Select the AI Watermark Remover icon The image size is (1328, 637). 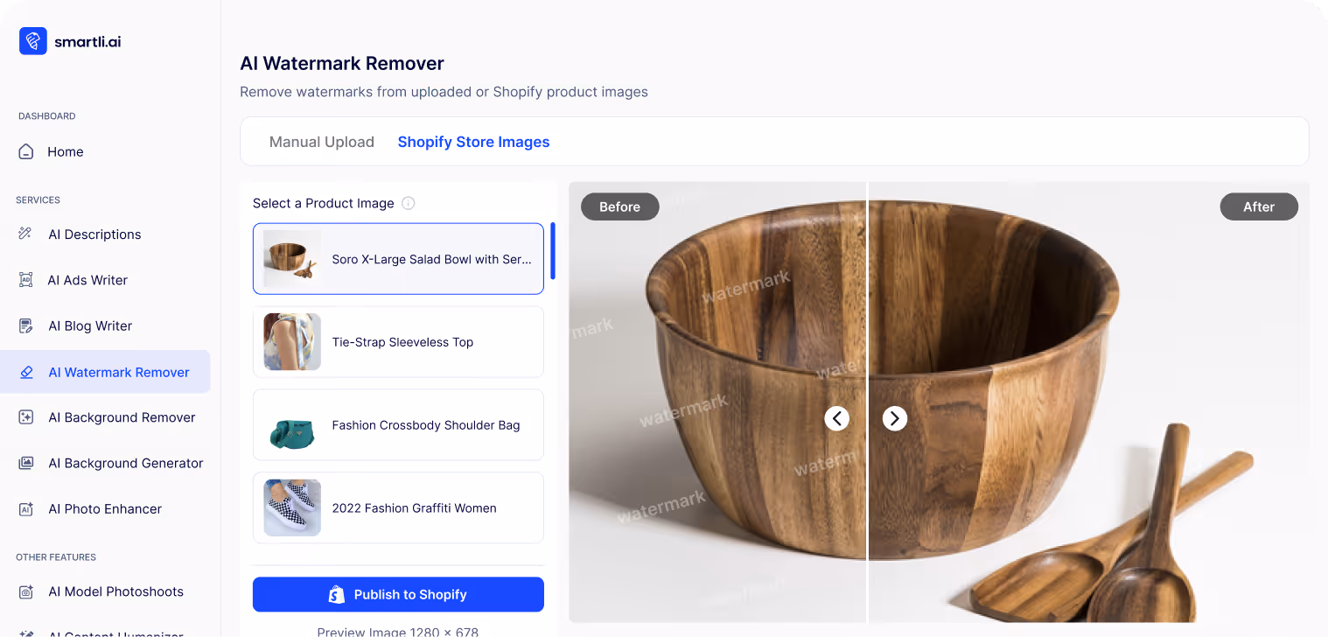pos(25,372)
